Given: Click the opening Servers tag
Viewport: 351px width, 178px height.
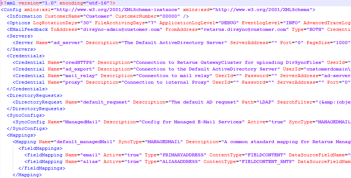Looking at the screenshot, I should click(x=20, y=36).
